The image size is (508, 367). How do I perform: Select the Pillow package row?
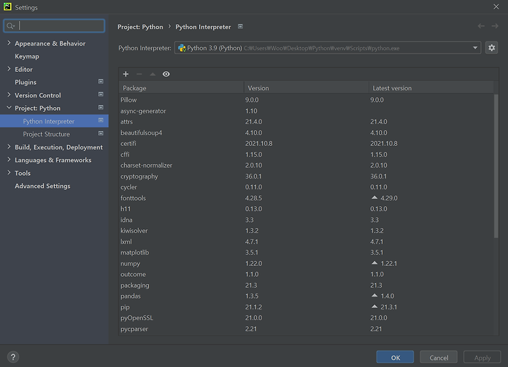[306, 100]
